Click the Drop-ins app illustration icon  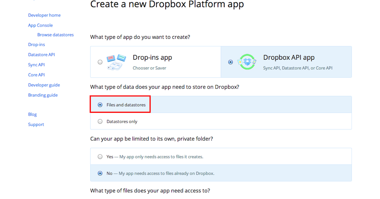coord(116,62)
